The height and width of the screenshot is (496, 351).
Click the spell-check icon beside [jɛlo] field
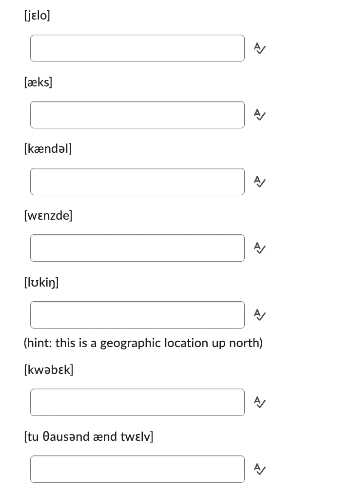(259, 48)
